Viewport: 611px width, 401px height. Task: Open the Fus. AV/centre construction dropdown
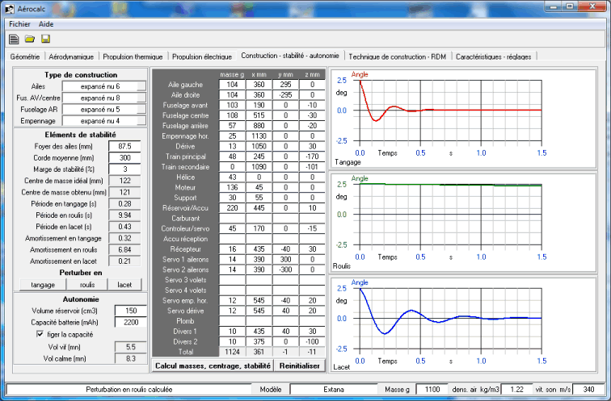click(104, 98)
